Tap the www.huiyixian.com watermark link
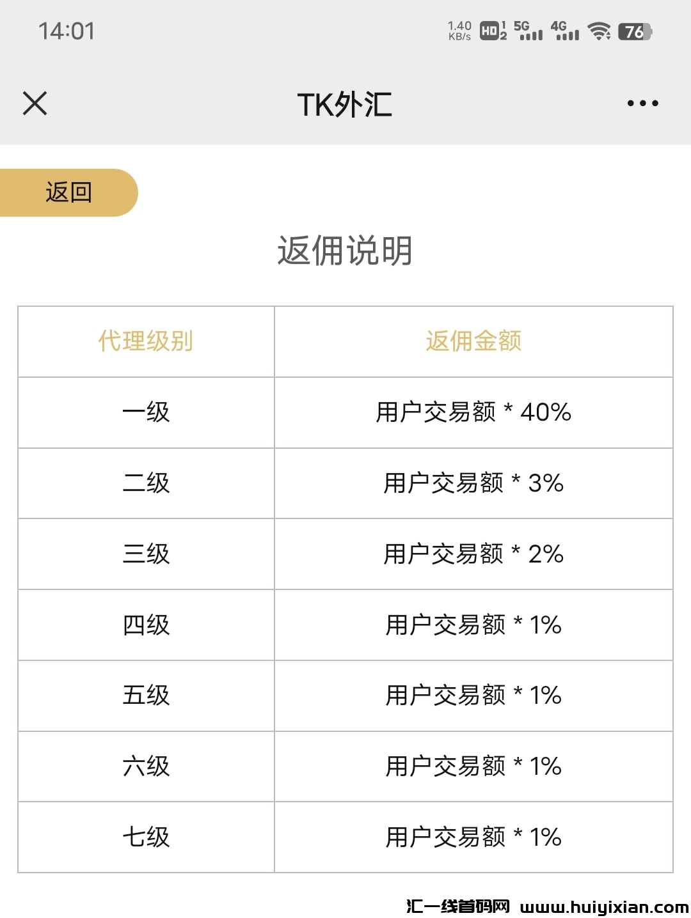The width and height of the screenshot is (691, 918). [604, 906]
